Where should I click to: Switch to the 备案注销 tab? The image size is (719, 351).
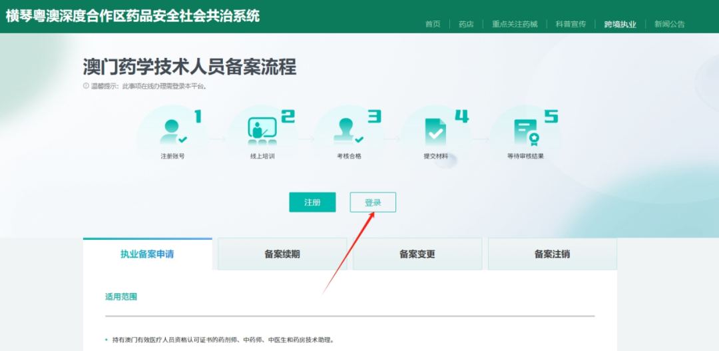553,254
